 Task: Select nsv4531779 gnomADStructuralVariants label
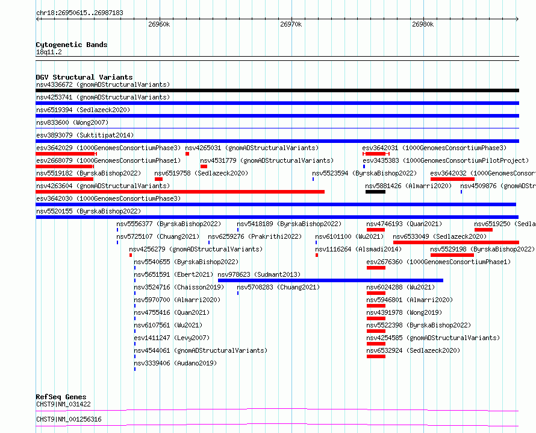point(267,160)
